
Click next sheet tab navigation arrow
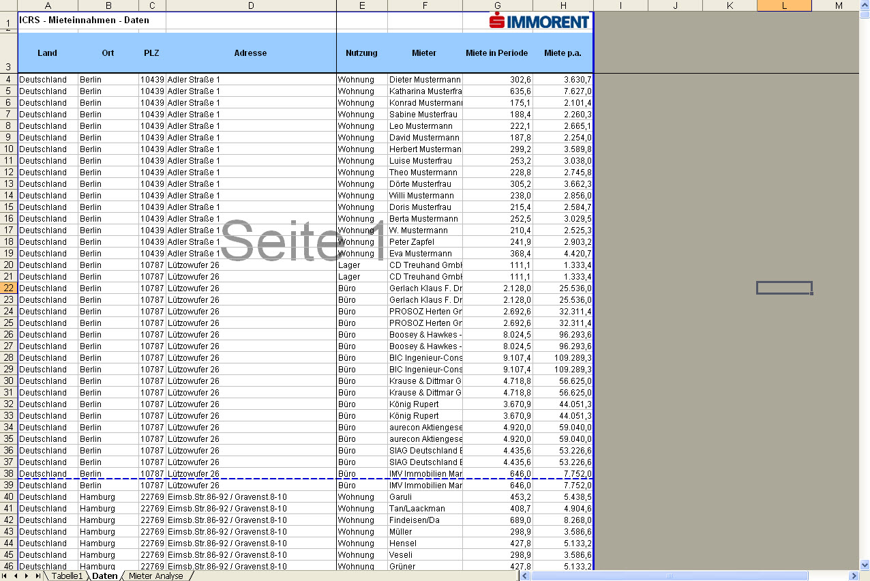point(27,576)
